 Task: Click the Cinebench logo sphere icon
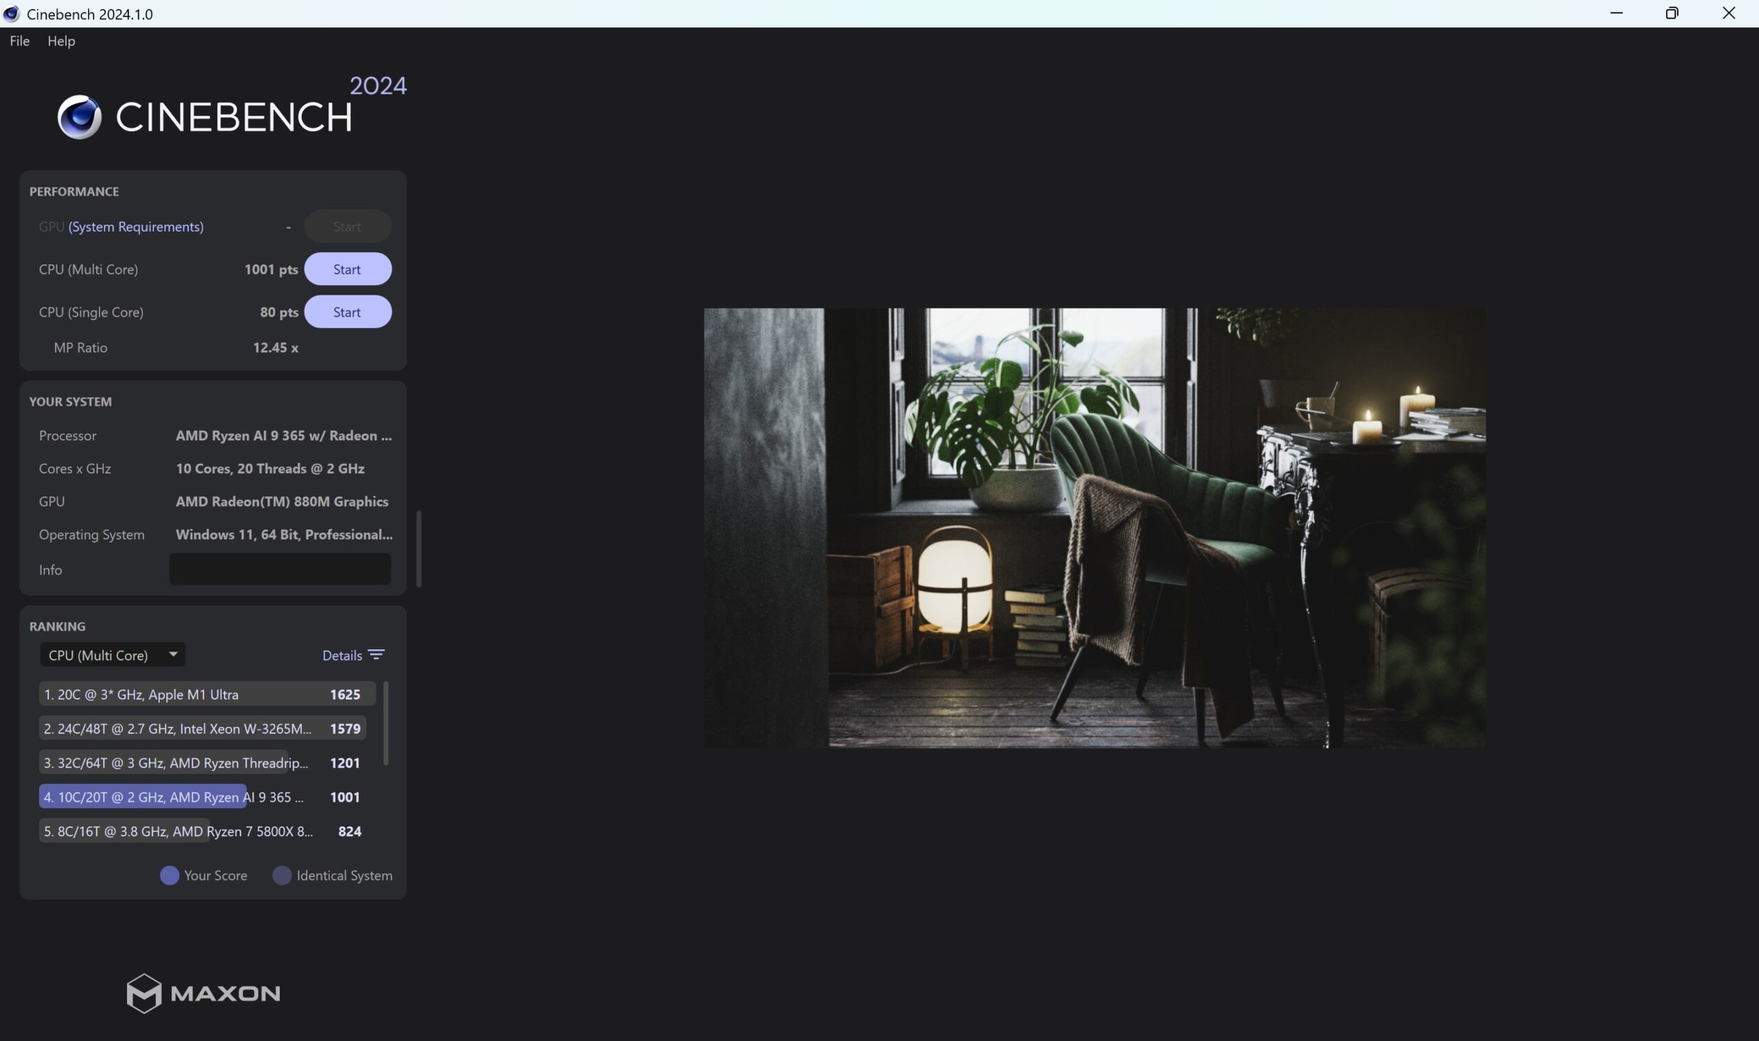pyautogui.click(x=79, y=116)
